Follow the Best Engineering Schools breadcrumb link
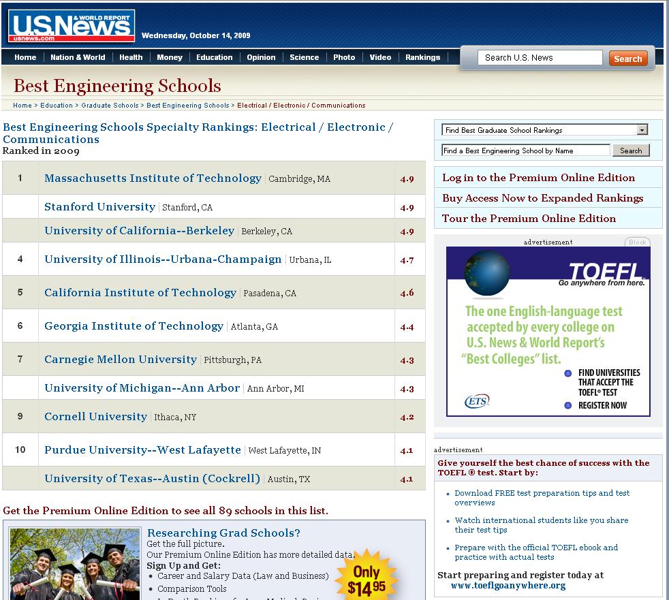 click(188, 106)
